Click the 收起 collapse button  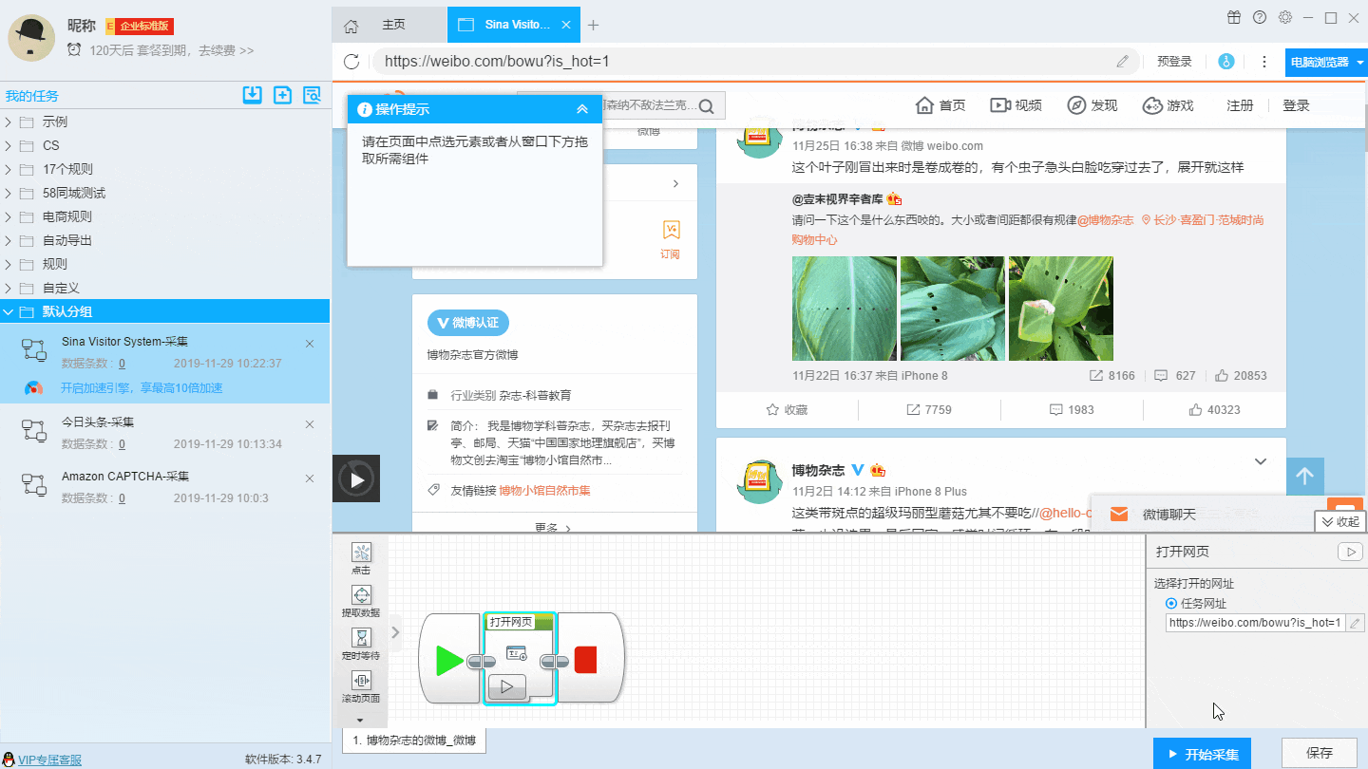click(x=1340, y=521)
